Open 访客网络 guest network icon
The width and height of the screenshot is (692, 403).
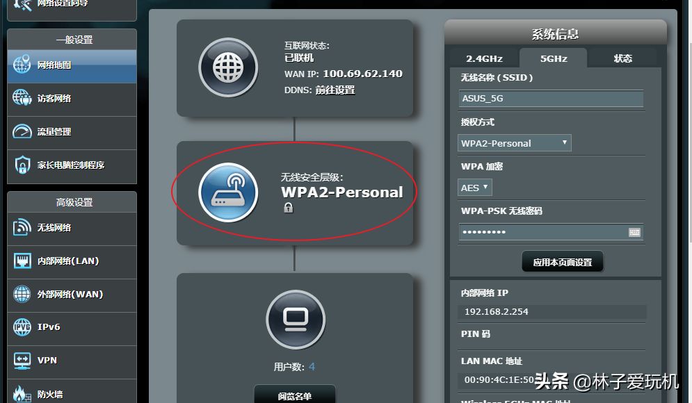(22, 98)
